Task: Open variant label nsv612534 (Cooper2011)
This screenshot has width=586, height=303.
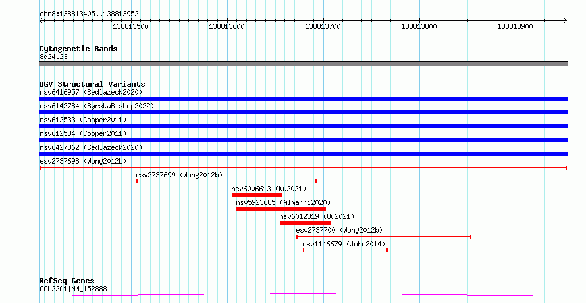Action: tap(83, 133)
